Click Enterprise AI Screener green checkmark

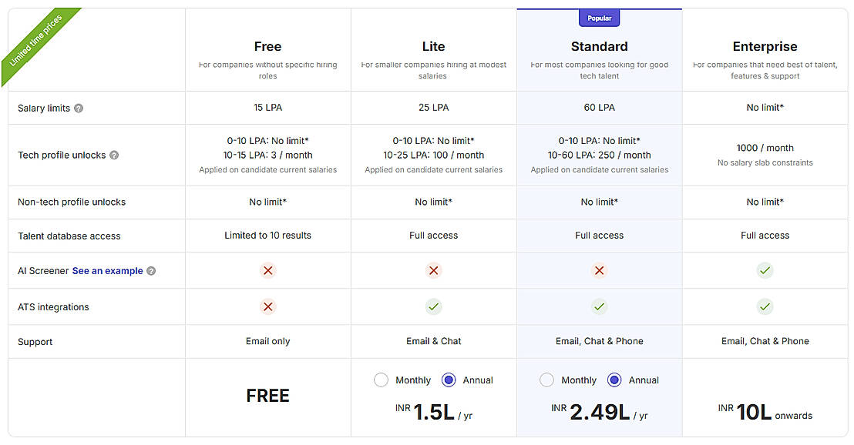coord(765,271)
